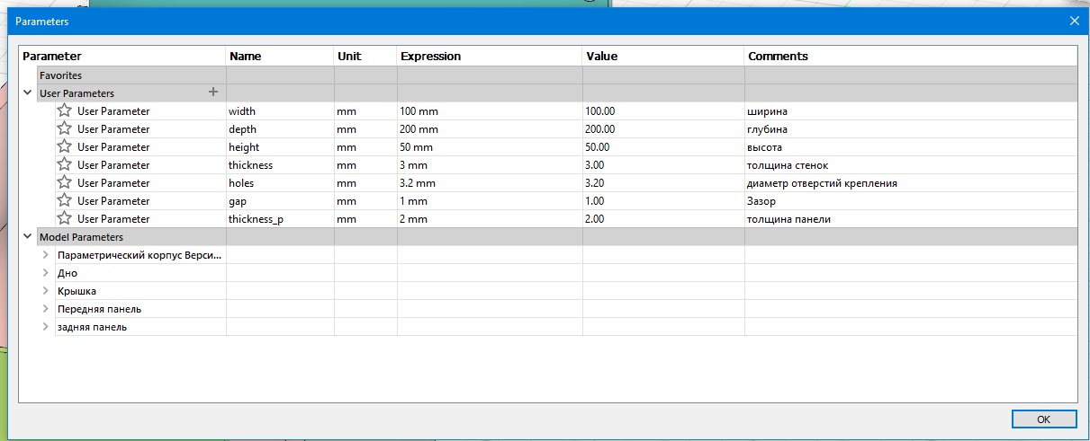Click the comment 'Зазор'
Image resolution: width=1090 pixels, height=441 pixels.
(x=761, y=201)
